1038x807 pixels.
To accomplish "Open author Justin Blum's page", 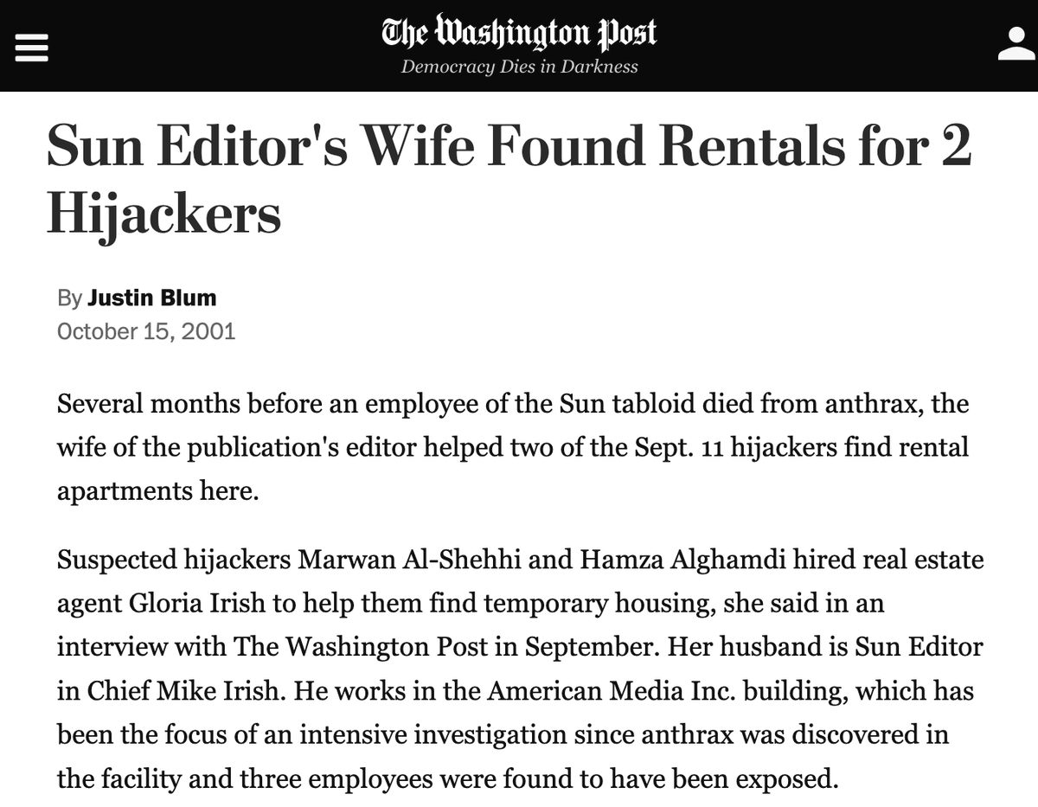I will pos(152,298).
